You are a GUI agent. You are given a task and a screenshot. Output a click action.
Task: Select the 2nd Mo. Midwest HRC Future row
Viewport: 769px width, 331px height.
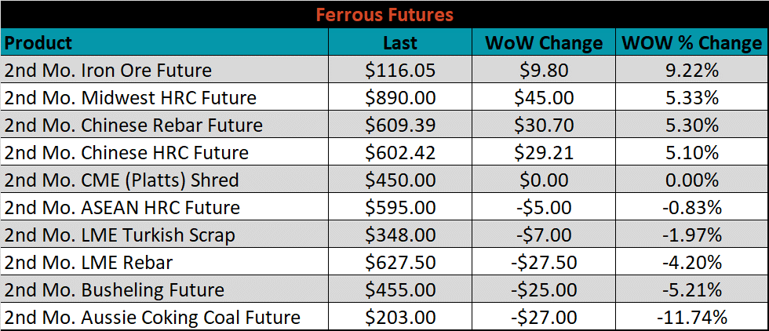coord(384,97)
